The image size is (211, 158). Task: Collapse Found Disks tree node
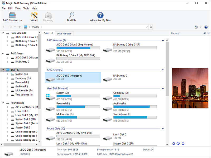pyautogui.click(x=3, y=103)
